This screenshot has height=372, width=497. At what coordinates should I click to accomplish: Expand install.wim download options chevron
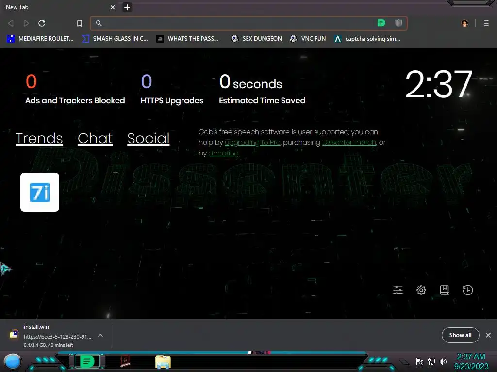(100, 335)
